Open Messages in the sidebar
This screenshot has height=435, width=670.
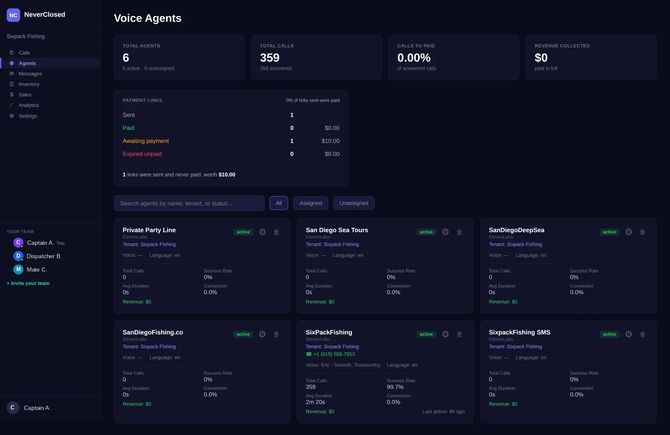(x=50, y=74)
